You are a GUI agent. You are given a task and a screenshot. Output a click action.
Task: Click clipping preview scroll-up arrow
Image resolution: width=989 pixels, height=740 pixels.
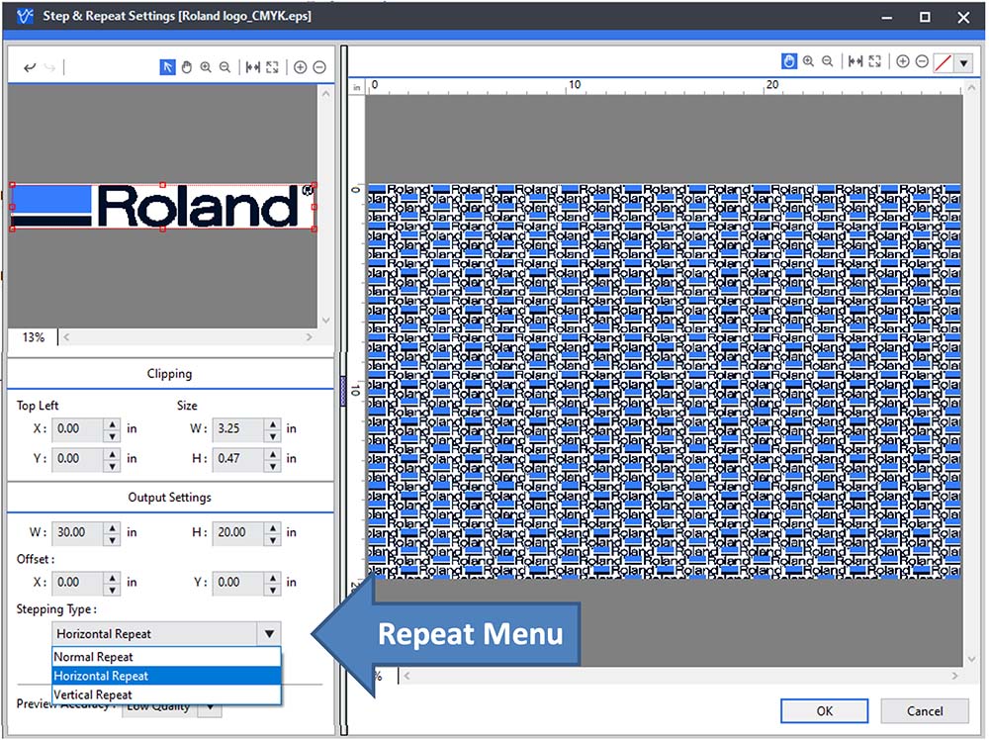click(325, 93)
